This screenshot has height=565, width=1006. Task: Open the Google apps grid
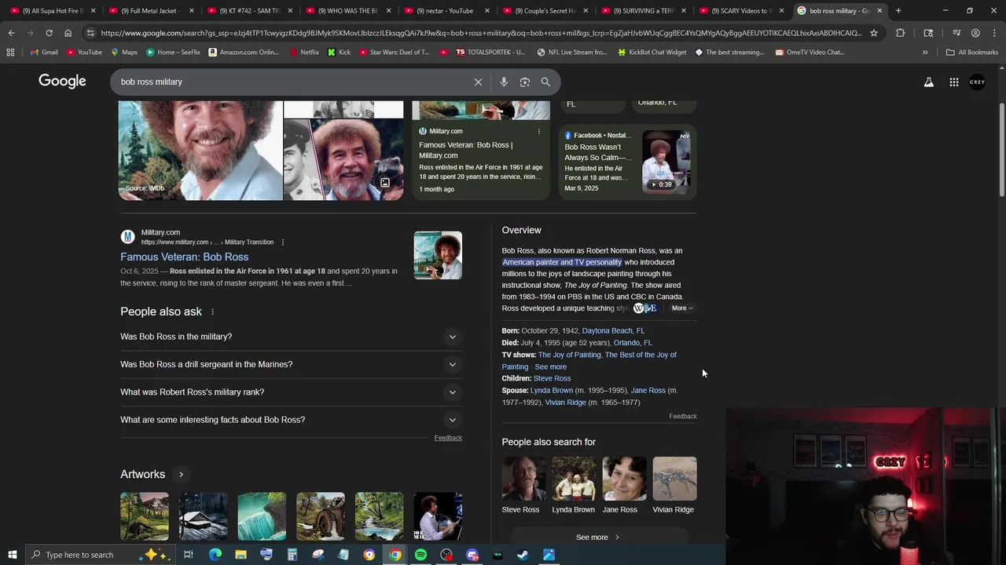click(x=953, y=82)
